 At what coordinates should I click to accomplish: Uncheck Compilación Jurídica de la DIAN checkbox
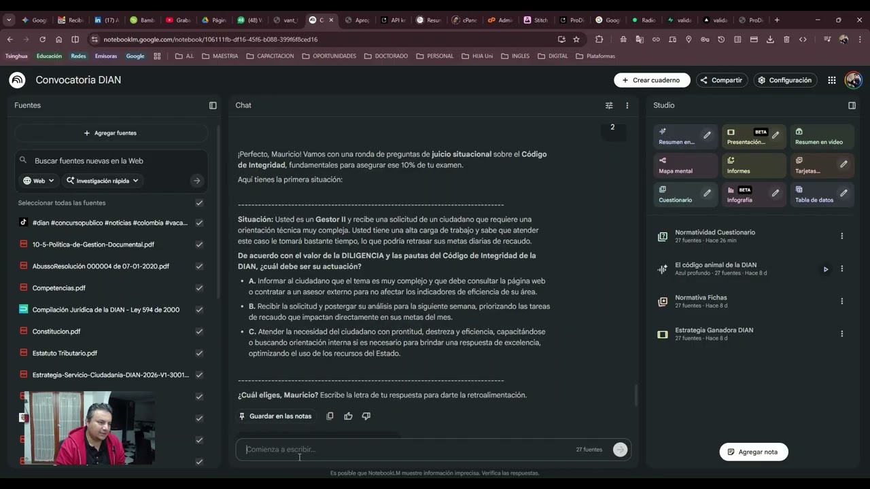coord(199,310)
